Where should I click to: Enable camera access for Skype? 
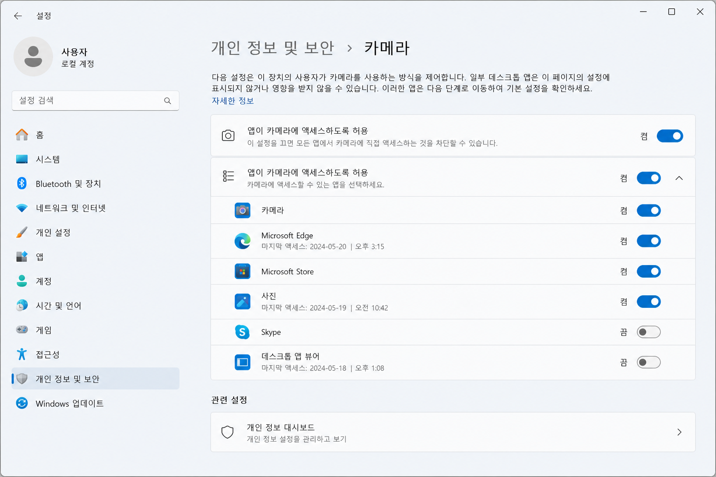pyautogui.click(x=649, y=332)
